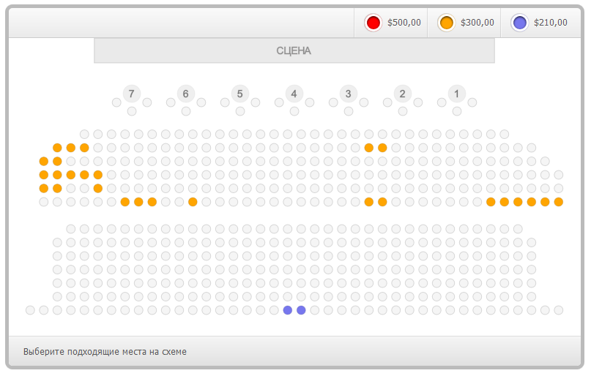
Task: Click the red $500,00 legend swatch
Action: [373, 23]
